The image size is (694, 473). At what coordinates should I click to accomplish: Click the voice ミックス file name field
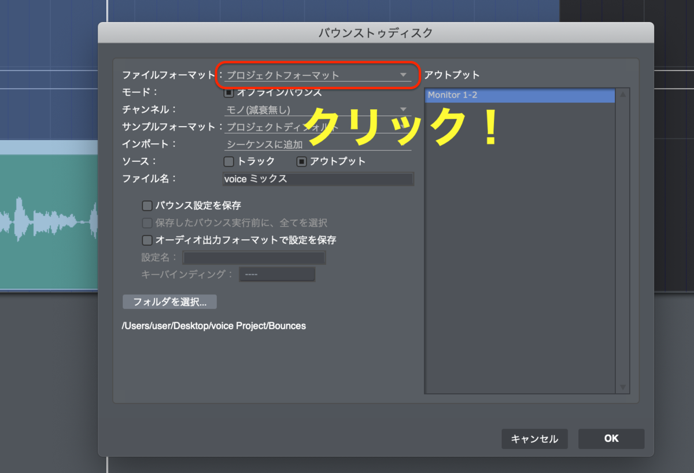[x=318, y=179]
